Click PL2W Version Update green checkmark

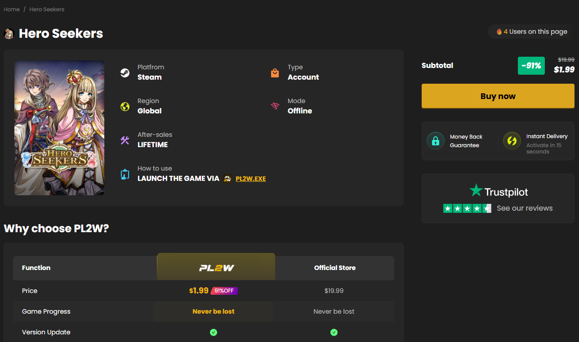tap(214, 332)
